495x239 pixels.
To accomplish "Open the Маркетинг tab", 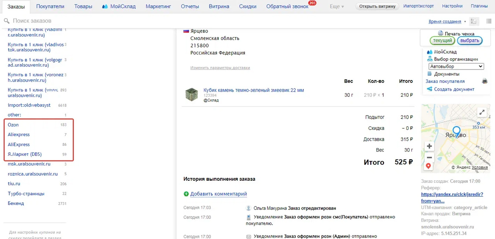I will click(x=158, y=6).
